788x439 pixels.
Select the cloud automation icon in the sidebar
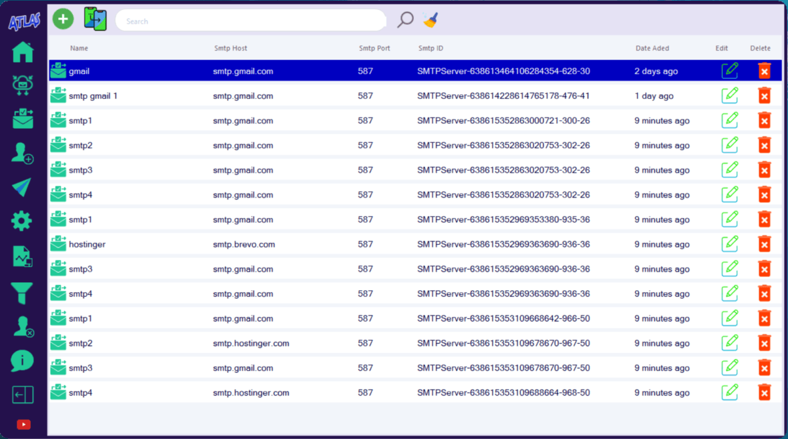[22, 85]
